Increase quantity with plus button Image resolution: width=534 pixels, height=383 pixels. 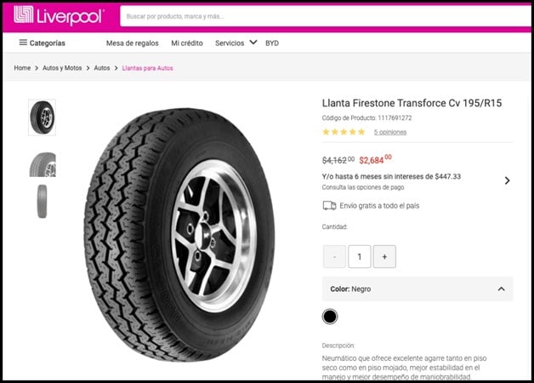(384, 256)
